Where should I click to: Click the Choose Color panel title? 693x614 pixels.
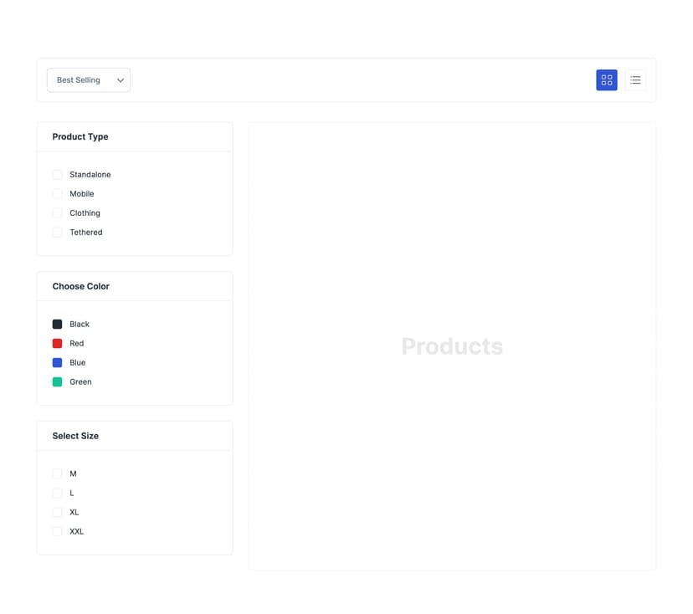click(80, 286)
